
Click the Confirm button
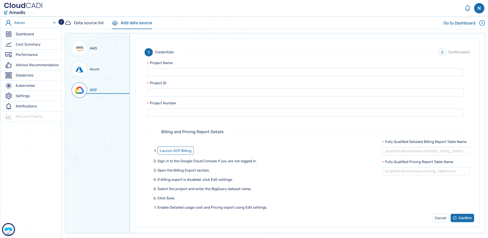[x=462, y=218]
